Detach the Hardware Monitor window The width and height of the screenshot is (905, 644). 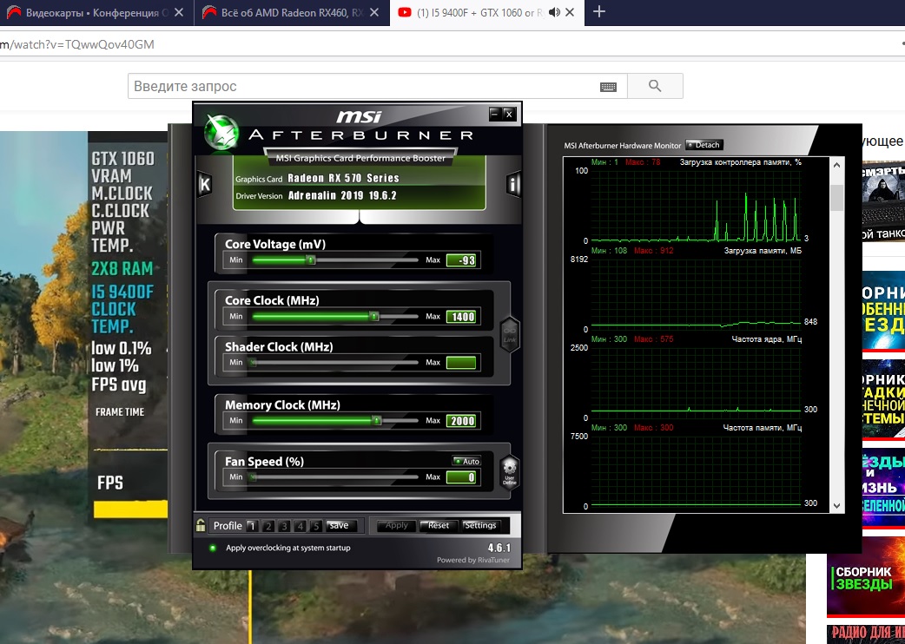click(704, 145)
